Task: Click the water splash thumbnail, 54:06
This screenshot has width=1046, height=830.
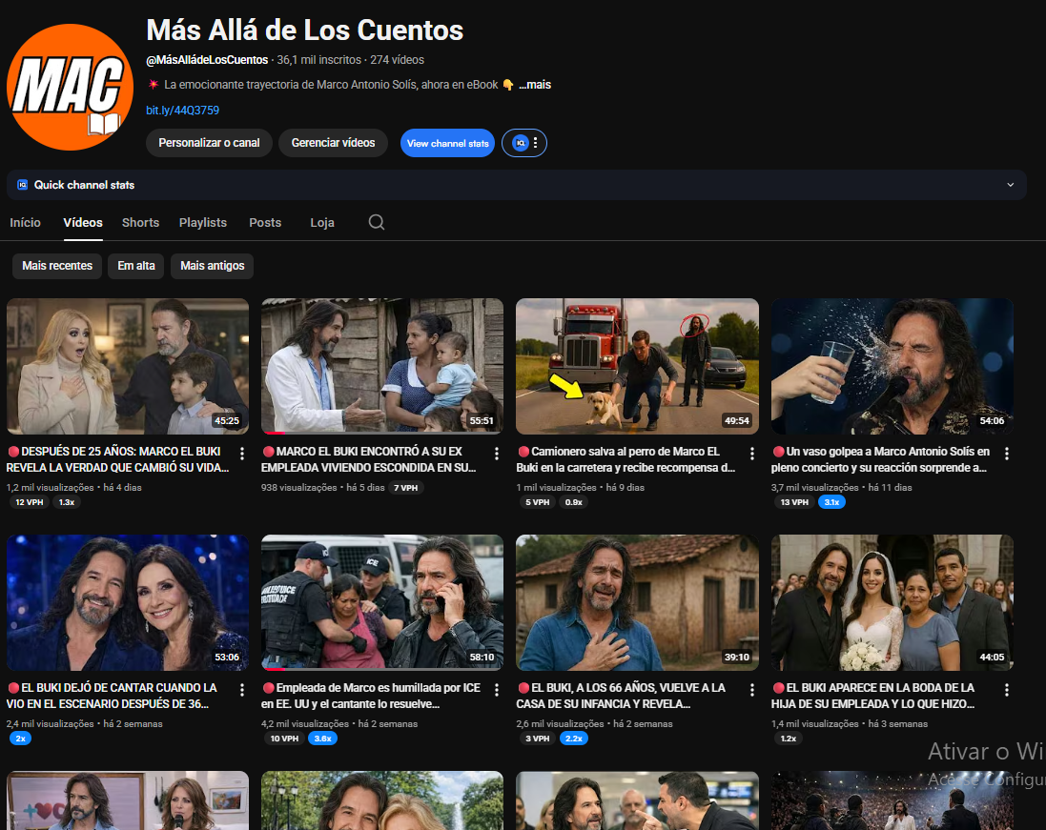Action: pos(892,366)
